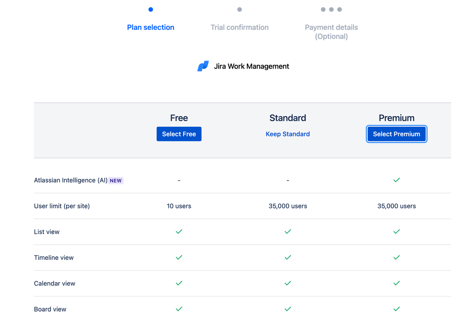Click Free checkmark in Calendar view row

[179, 283]
